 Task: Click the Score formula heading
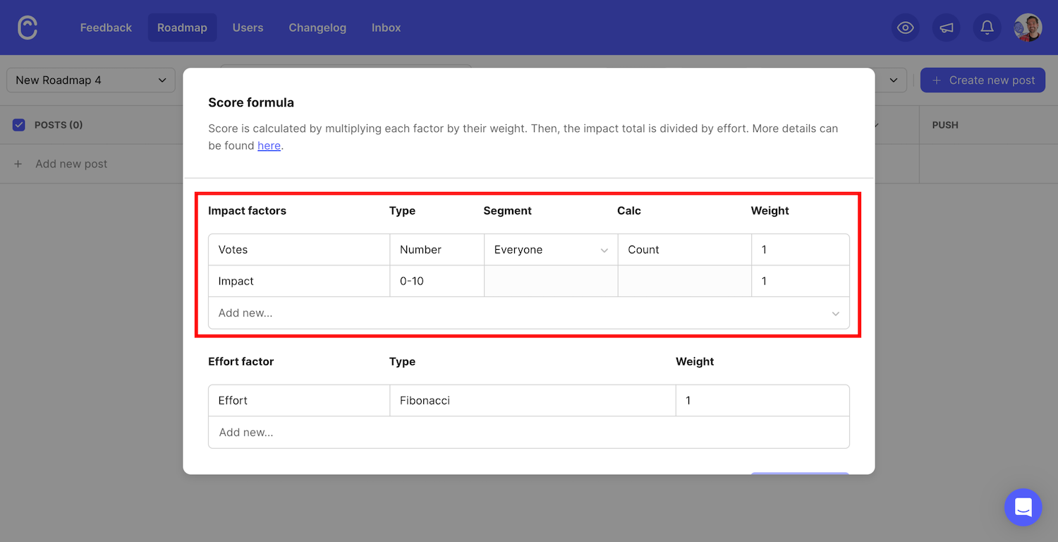251,102
